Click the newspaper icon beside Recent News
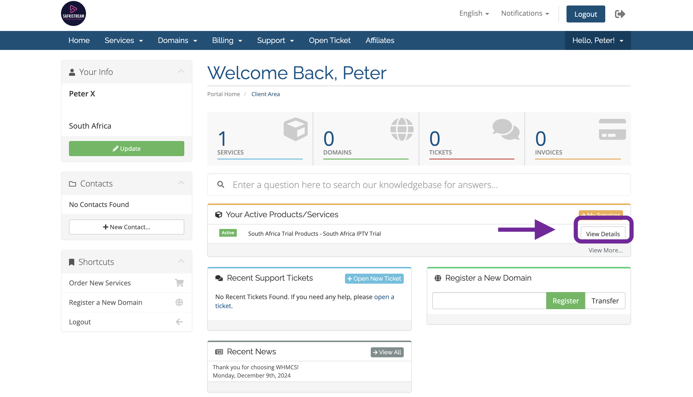The image size is (693, 397). (x=219, y=352)
